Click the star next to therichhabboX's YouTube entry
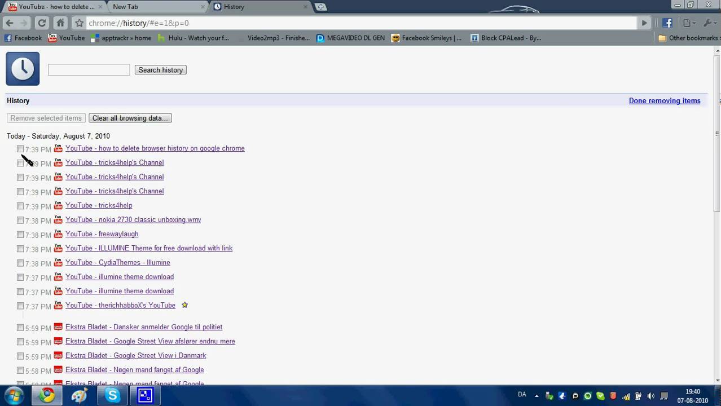 point(184,305)
